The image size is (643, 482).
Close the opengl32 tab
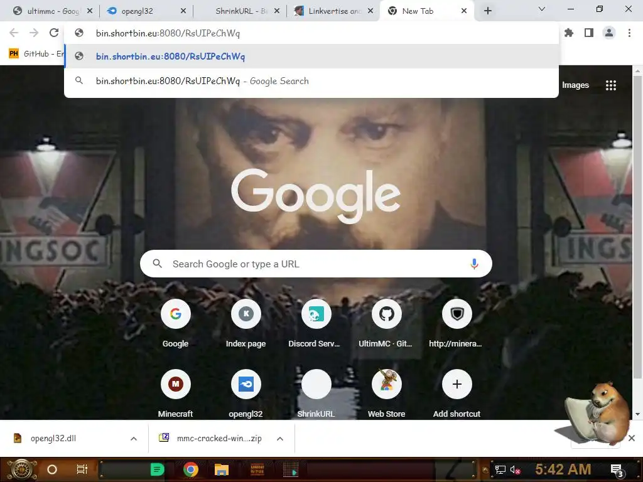pyautogui.click(x=183, y=11)
